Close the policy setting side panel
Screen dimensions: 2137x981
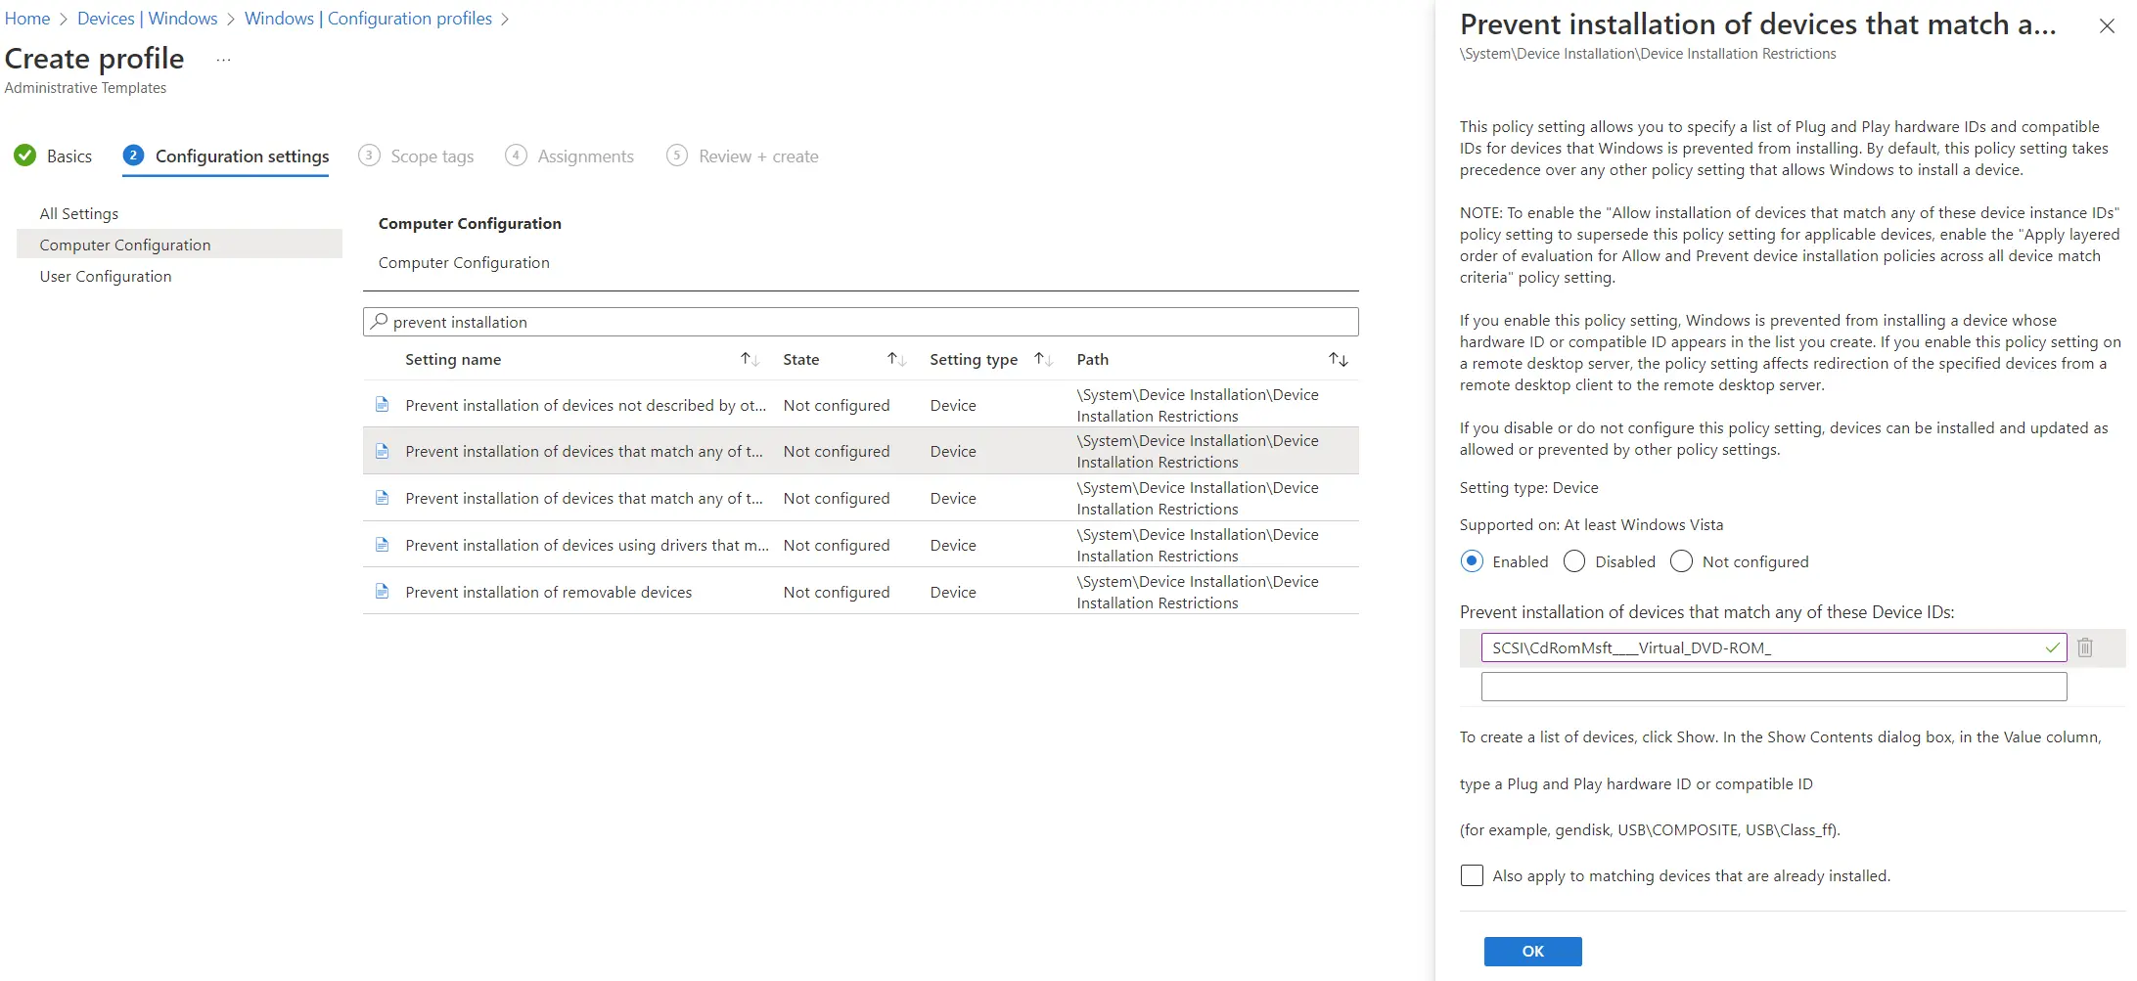[2106, 26]
